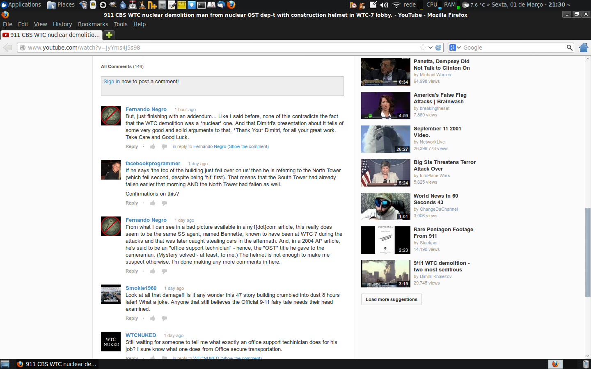Image resolution: width=591 pixels, height=369 pixels.
Task: Click the scrollbar down arrow
Action: click(588, 356)
